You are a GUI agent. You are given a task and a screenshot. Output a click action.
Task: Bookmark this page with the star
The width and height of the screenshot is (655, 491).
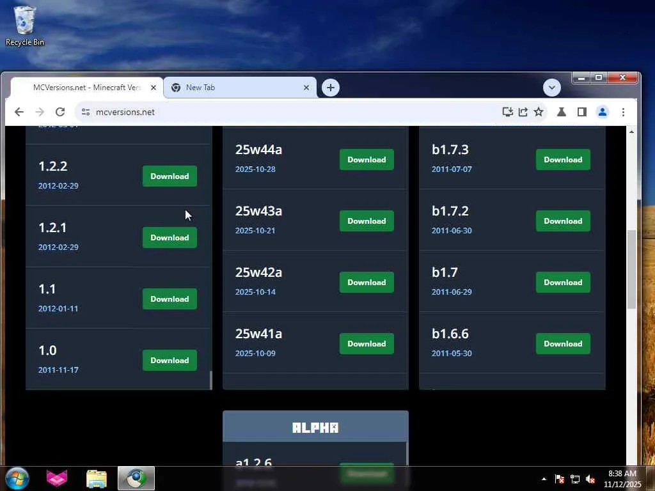click(x=539, y=112)
